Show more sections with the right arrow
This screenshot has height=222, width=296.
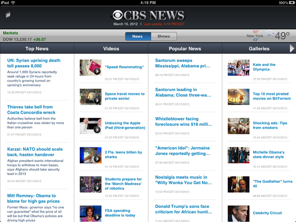point(292,48)
